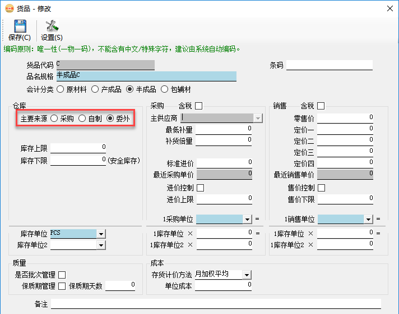This screenshot has height=314, width=399.
Task: Expand 1采购单位 dropdown
Action: 247,220
